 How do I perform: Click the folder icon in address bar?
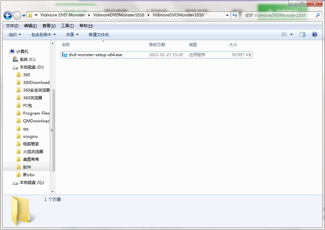pyautogui.click(x=30, y=15)
